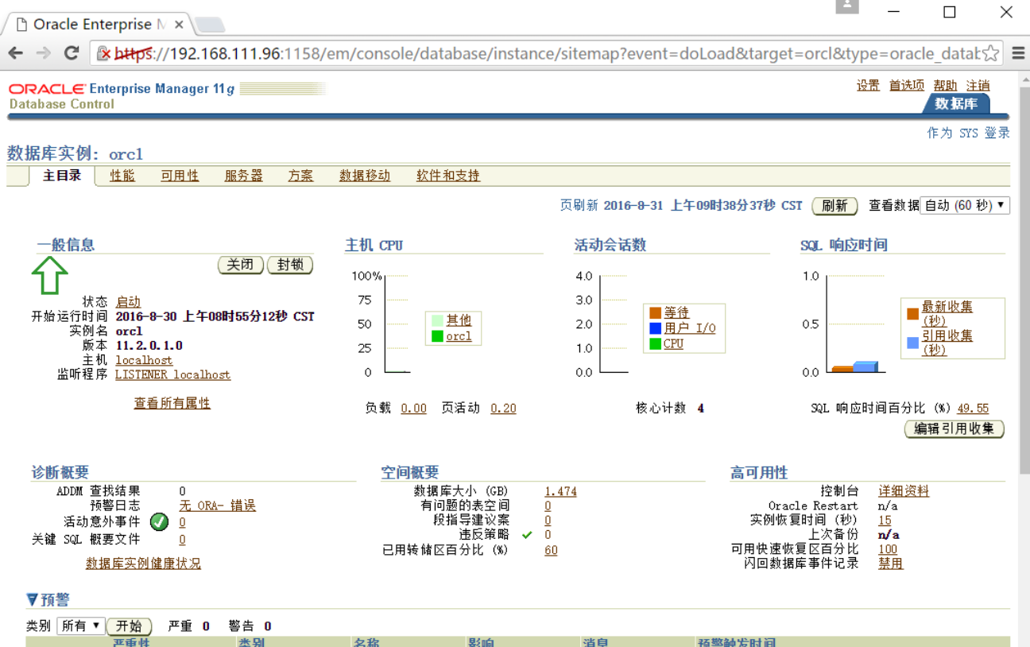Switch to the 性能 tab

point(122,176)
